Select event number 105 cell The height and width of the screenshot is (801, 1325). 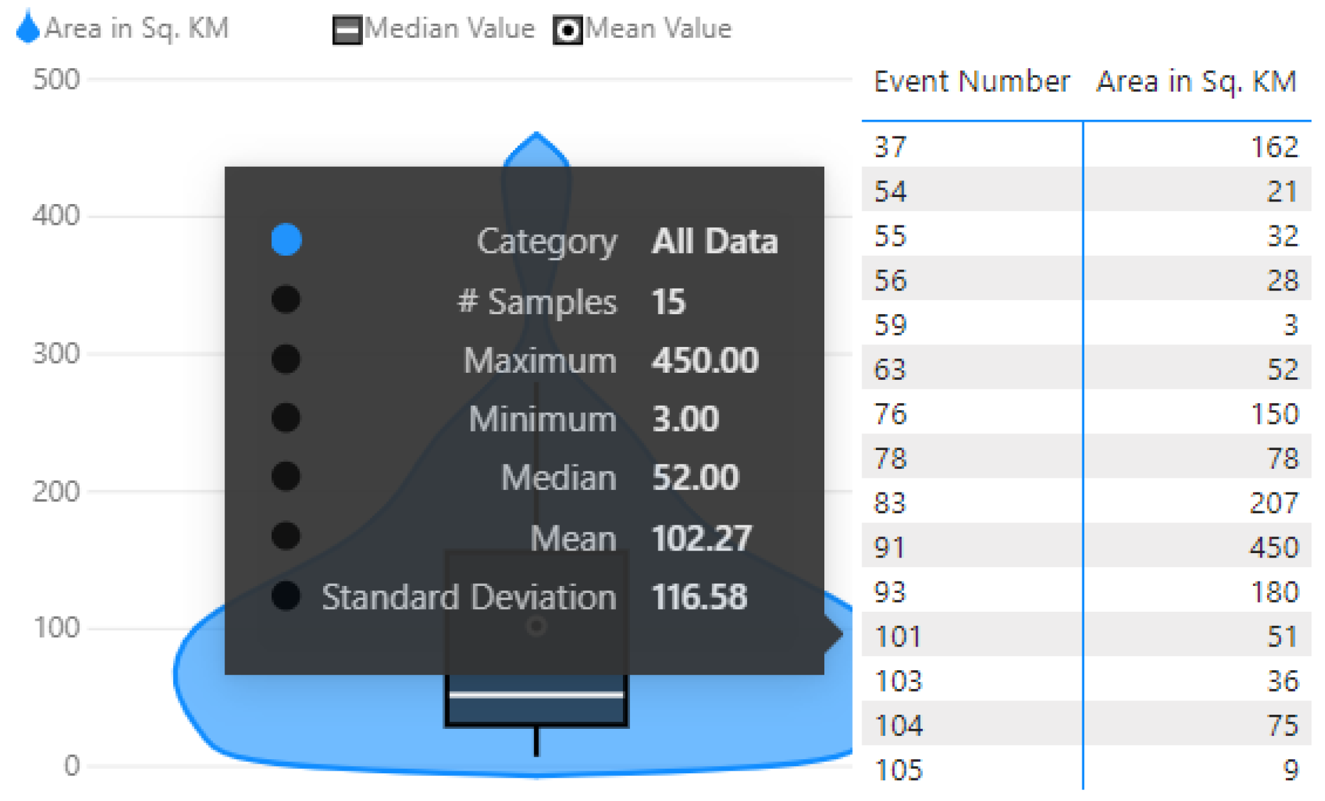[898, 769]
